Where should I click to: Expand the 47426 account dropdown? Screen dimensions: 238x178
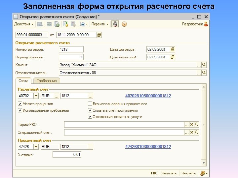point(36,147)
